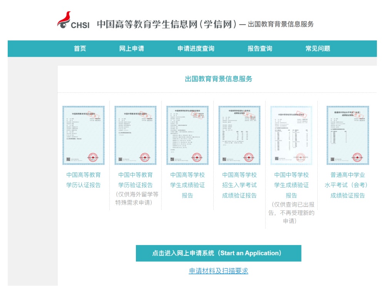Select the 中国高等学校招生入学考试成绩验证报告 text link
The height and width of the screenshot is (288, 385).
(239, 185)
